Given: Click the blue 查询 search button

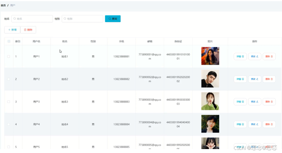Looking at the screenshot, I should point(113,19).
